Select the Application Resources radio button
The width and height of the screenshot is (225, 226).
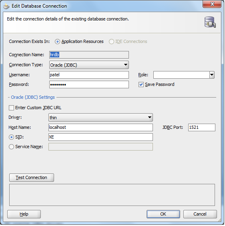(x=57, y=42)
